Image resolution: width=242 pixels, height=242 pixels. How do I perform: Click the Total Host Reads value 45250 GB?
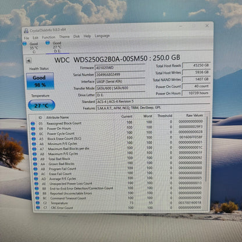click(196, 65)
